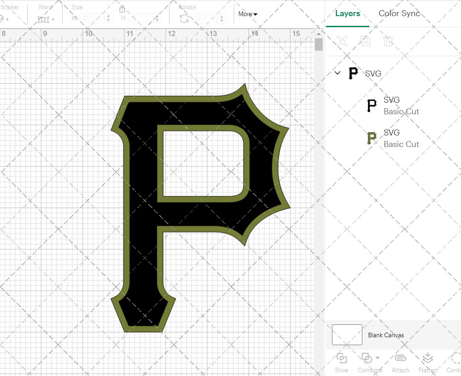The height and width of the screenshot is (376, 461).
Task: Click the rotate stepper arrows
Action: [222, 18]
